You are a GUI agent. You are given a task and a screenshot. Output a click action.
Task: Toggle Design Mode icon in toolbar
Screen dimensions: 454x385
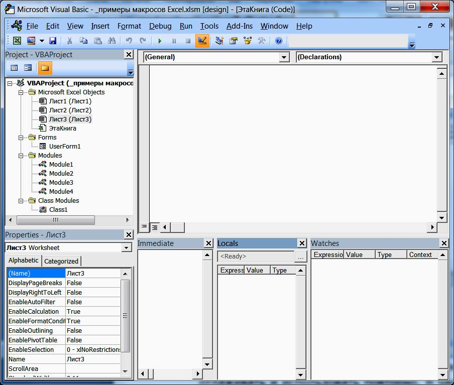(202, 41)
